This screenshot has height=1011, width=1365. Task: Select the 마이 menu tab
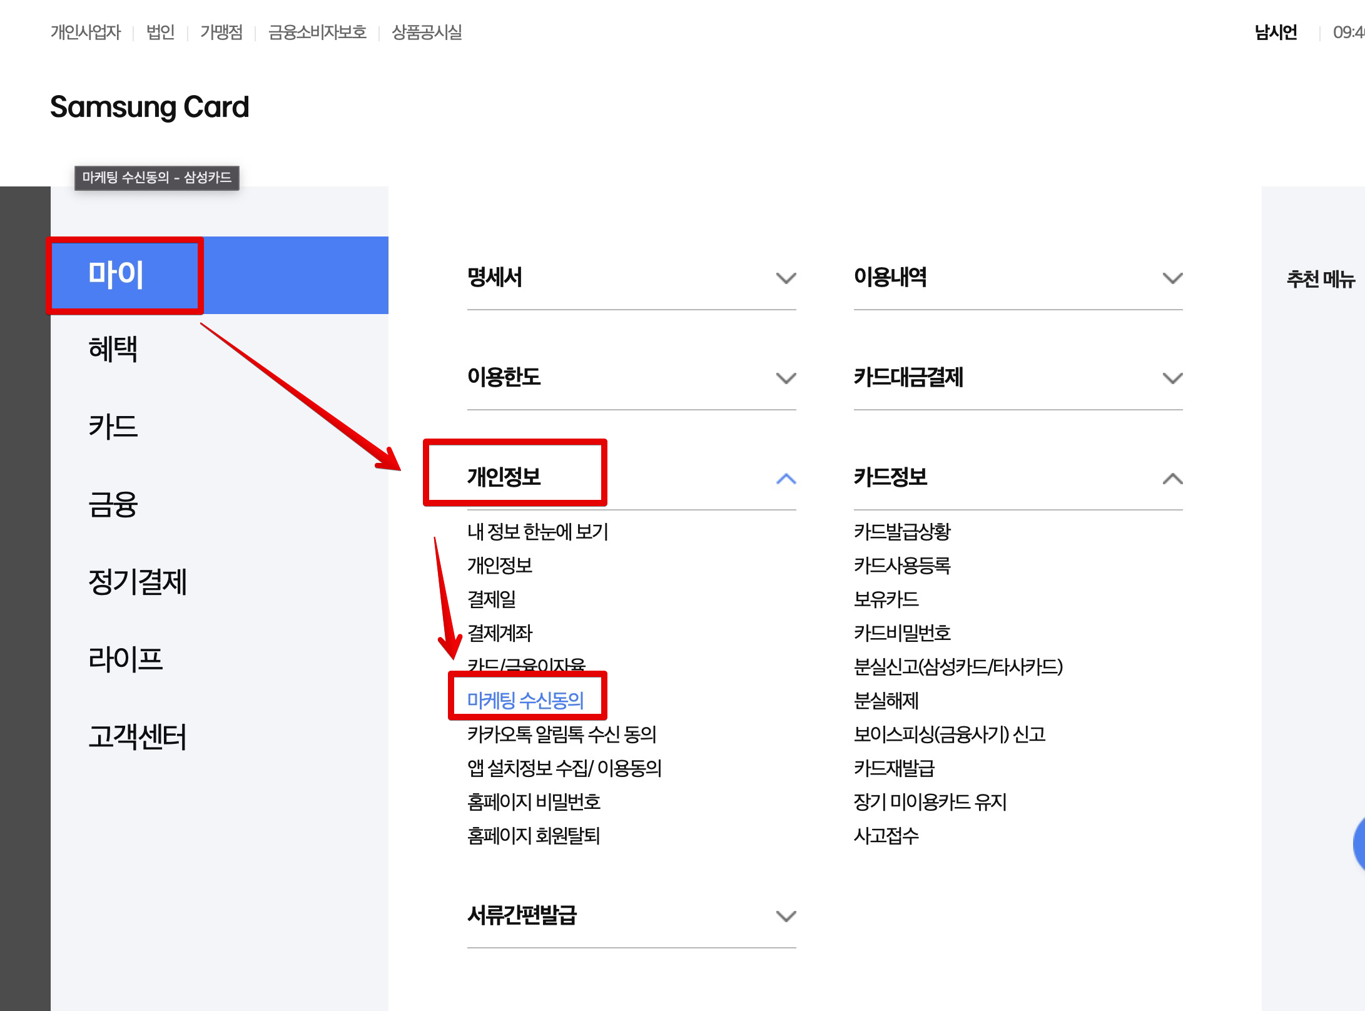point(116,275)
